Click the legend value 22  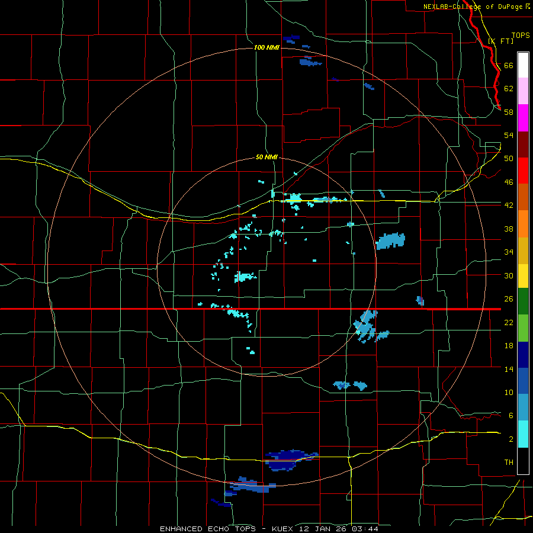point(509,322)
